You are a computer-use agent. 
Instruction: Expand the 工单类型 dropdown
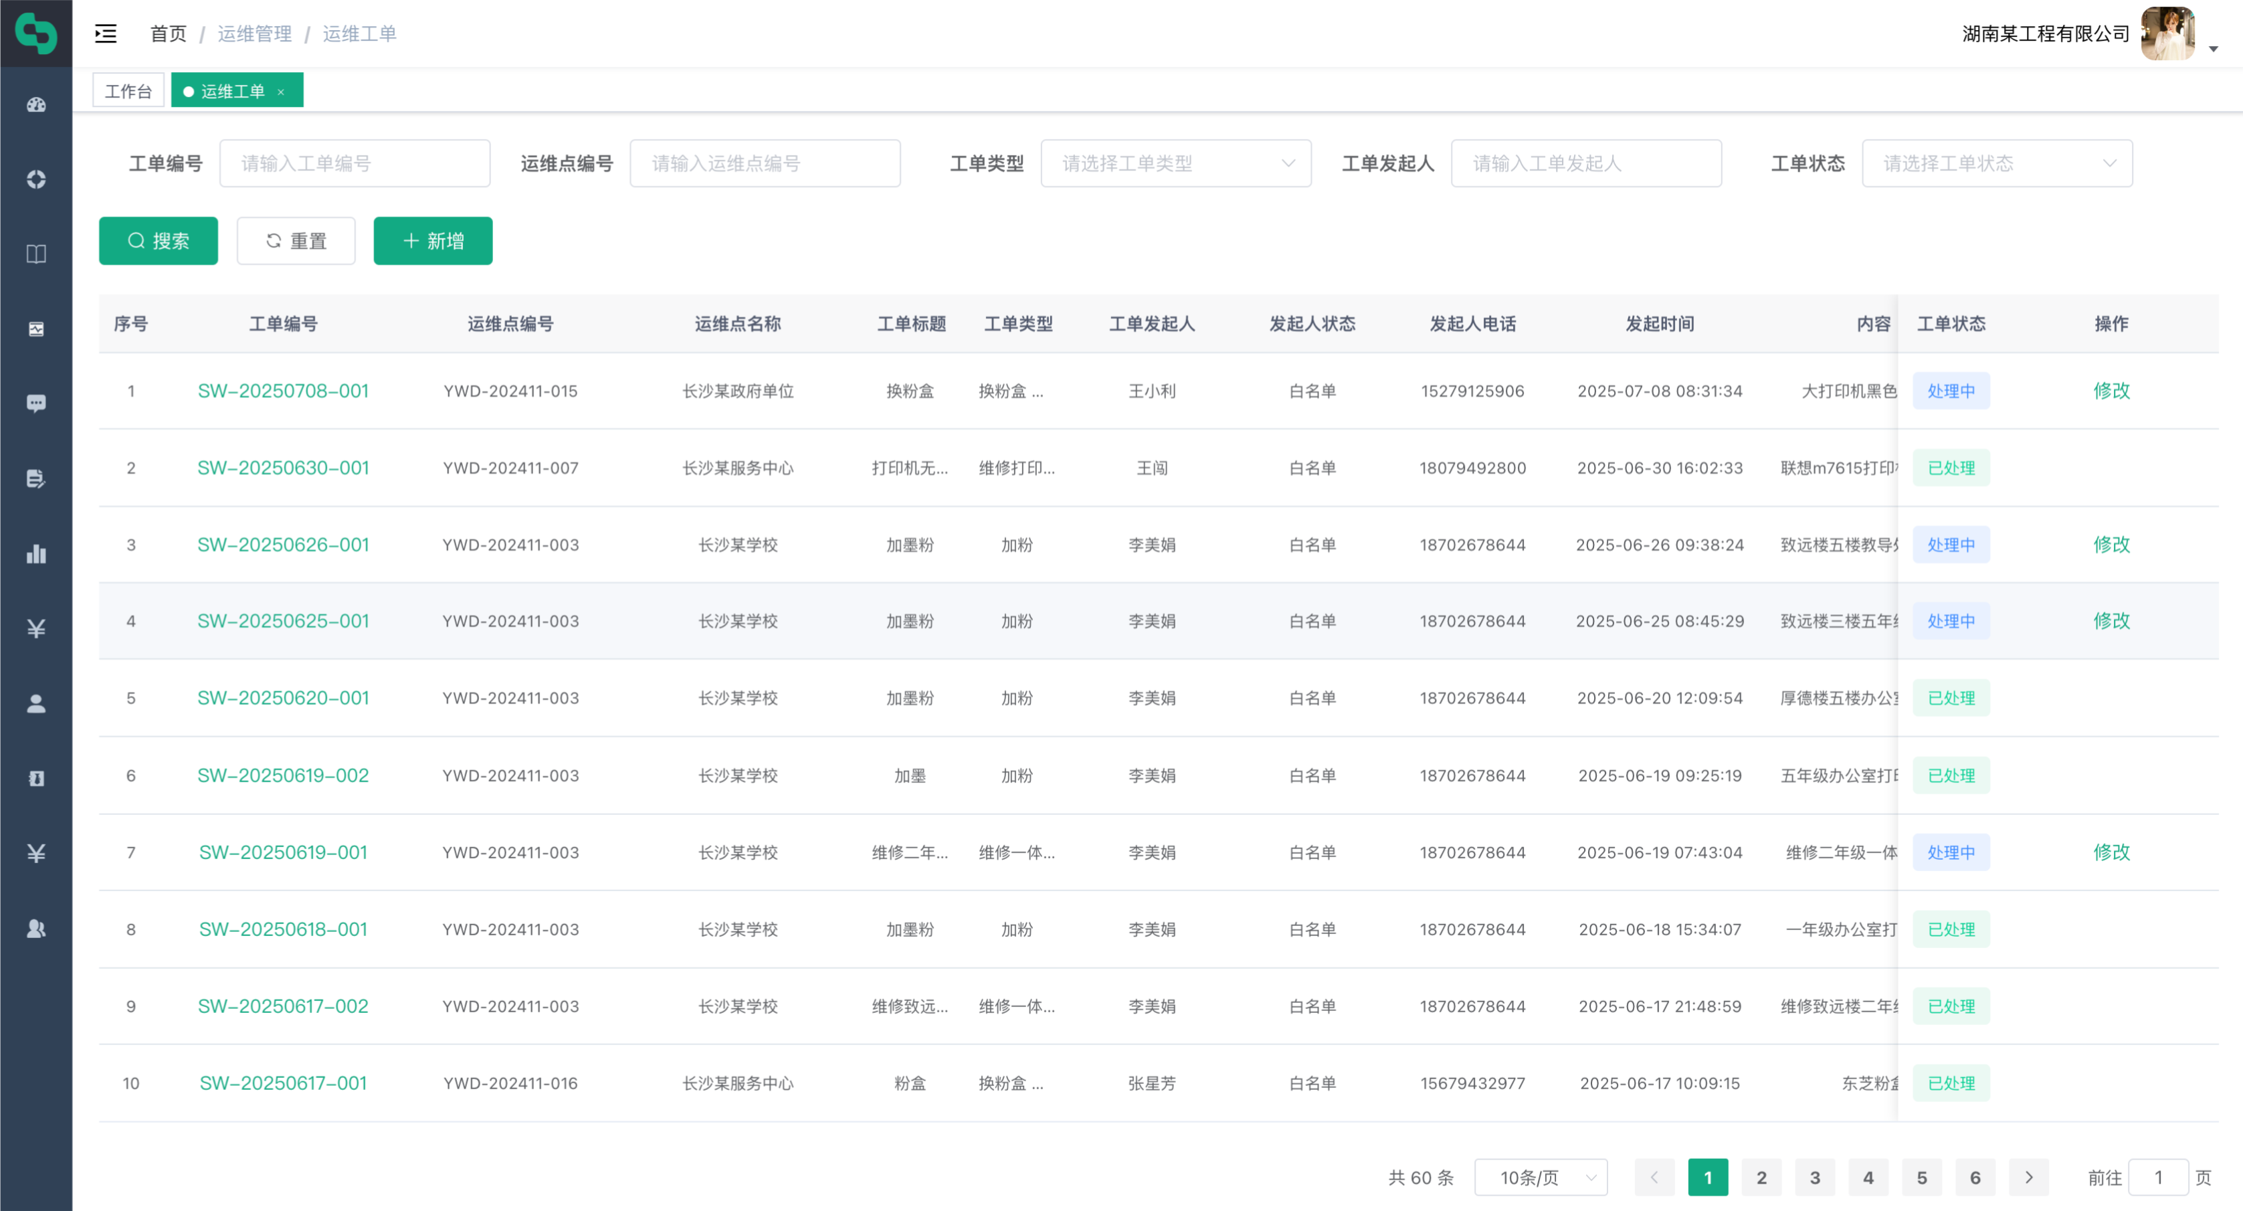(x=1175, y=163)
